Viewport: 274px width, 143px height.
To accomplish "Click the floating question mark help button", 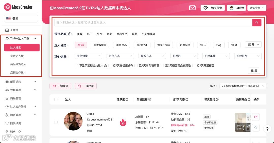I will (267, 129).
